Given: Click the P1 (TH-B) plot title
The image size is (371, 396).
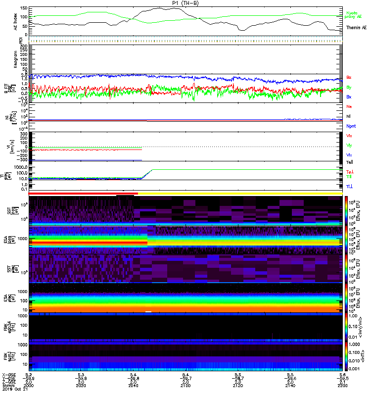Looking at the screenshot, I should tap(185, 3).
